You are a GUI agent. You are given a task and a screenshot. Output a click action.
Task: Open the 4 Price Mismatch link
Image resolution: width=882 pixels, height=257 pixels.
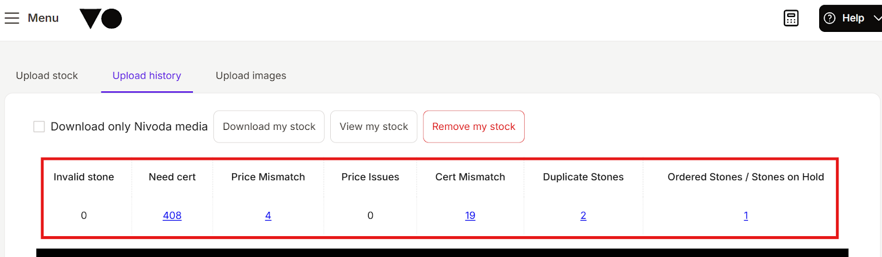[268, 216]
